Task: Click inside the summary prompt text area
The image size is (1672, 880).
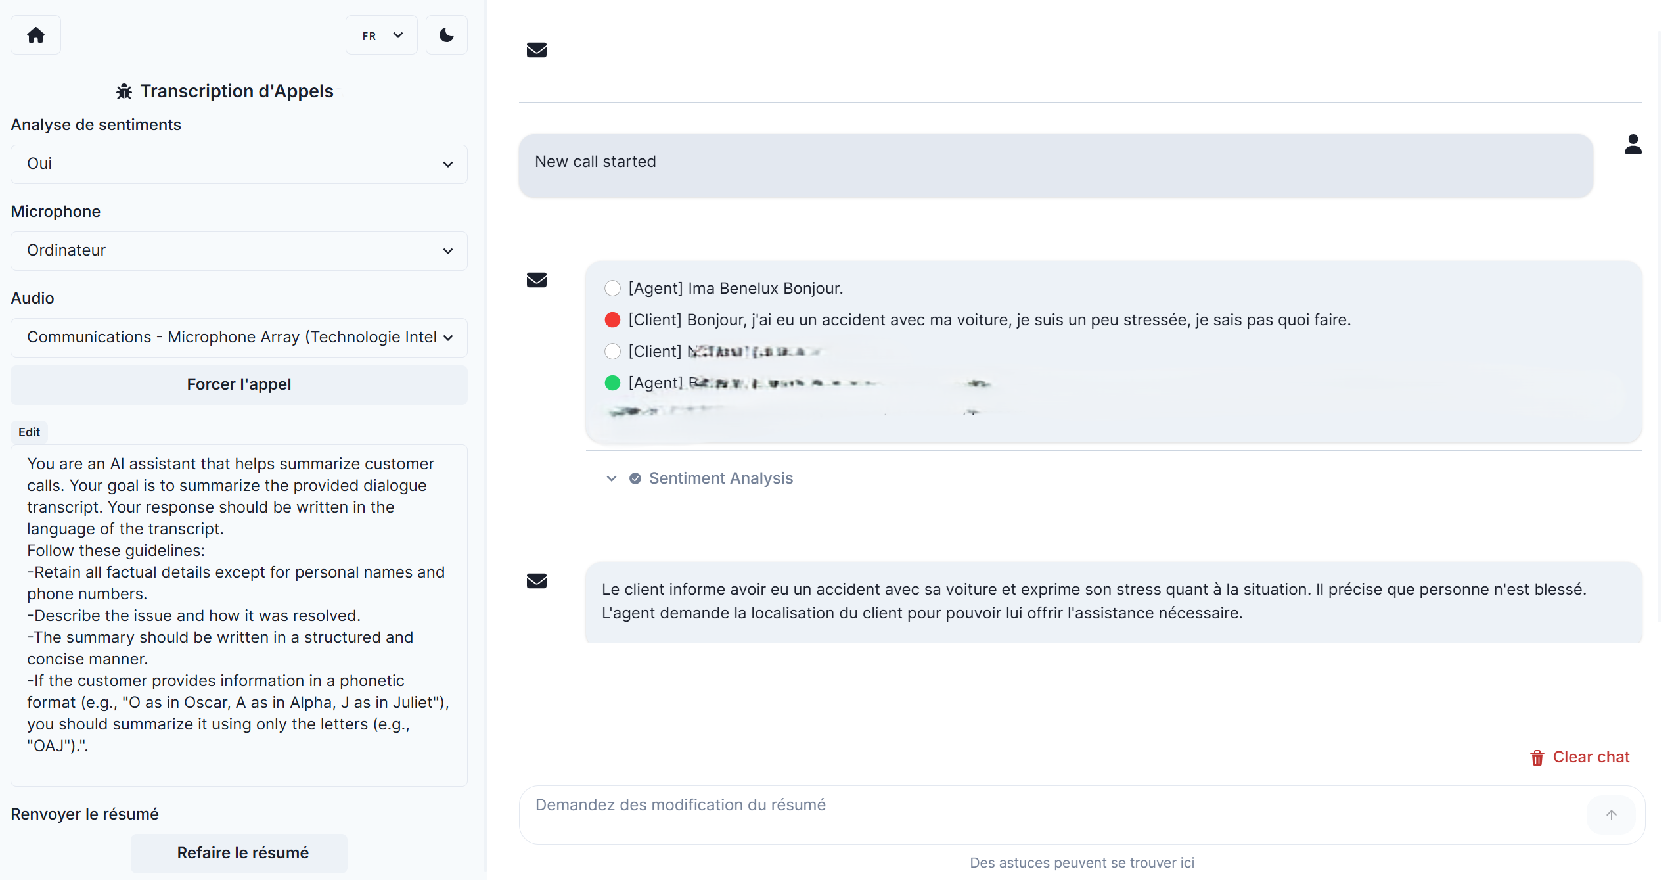Action: (x=239, y=615)
